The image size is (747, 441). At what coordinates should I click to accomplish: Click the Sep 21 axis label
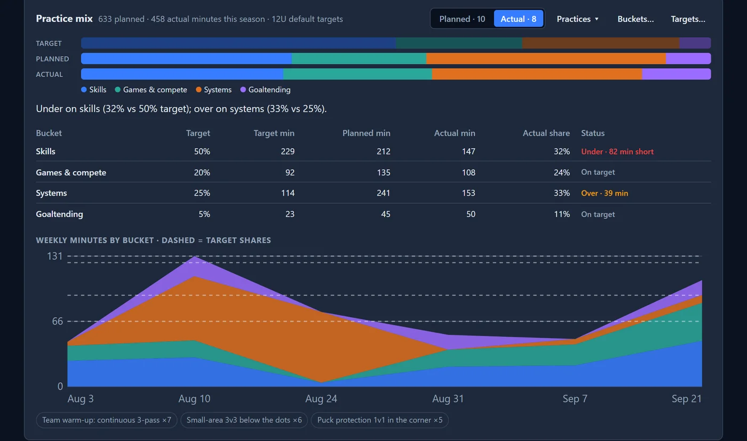click(x=687, y=399)
